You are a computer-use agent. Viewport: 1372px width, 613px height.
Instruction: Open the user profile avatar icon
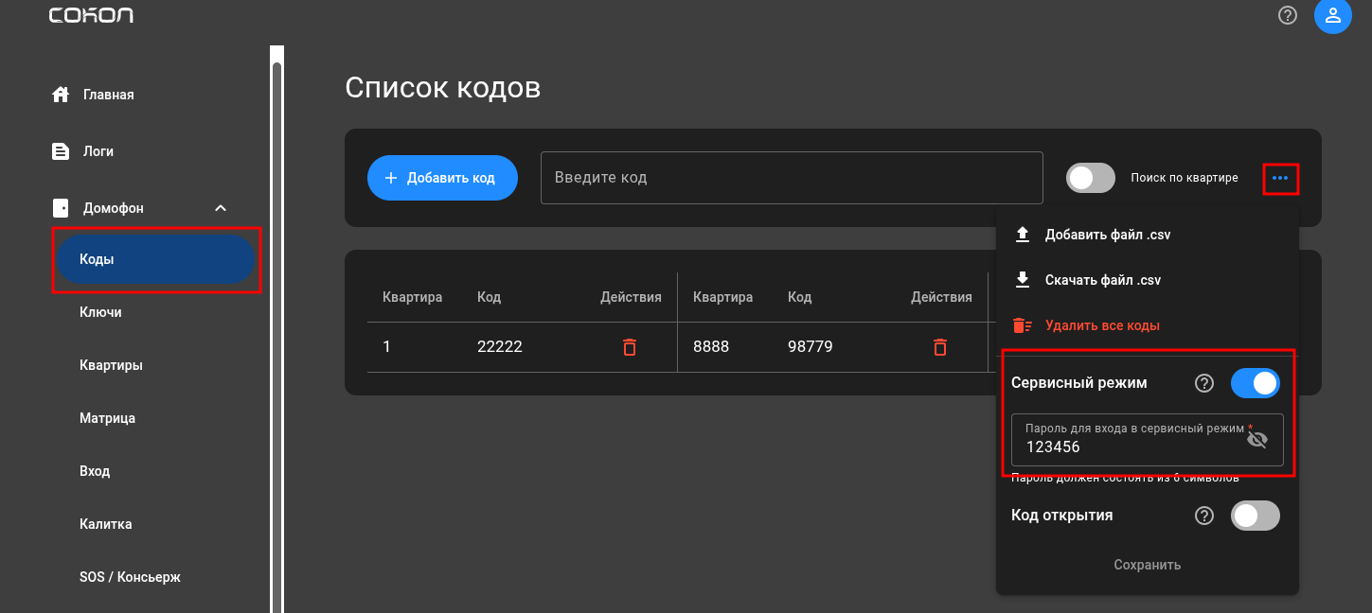click(x=1332, y=16)
